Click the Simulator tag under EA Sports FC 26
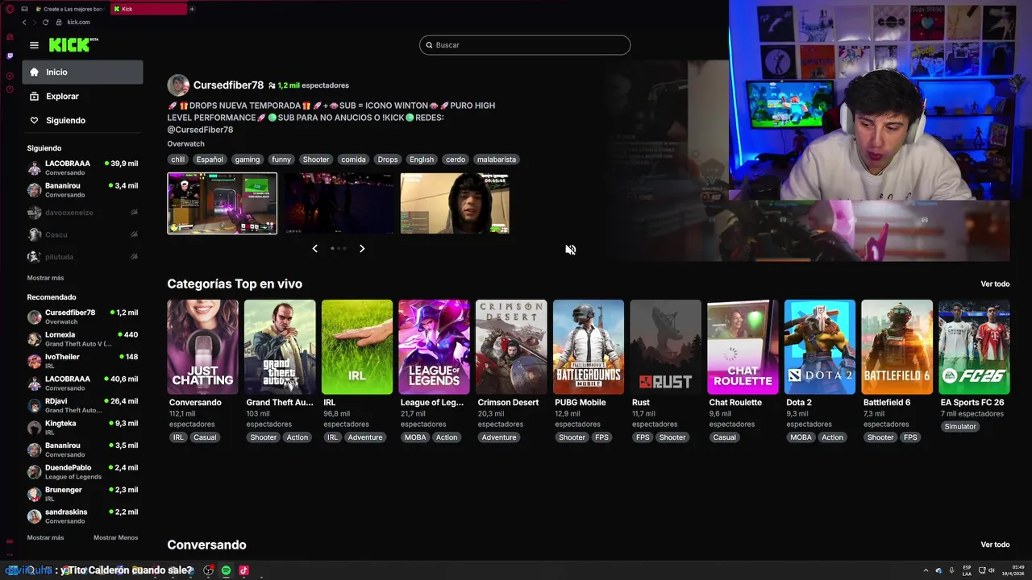Viewport: 1032px width, 580px height. click(960, 427)
